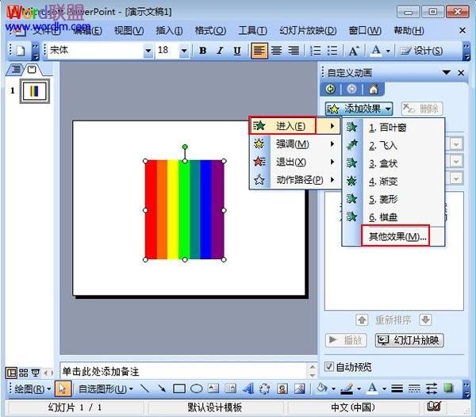Apply numbered list formatting
The image size is (476, 417).
click(315, 51)
